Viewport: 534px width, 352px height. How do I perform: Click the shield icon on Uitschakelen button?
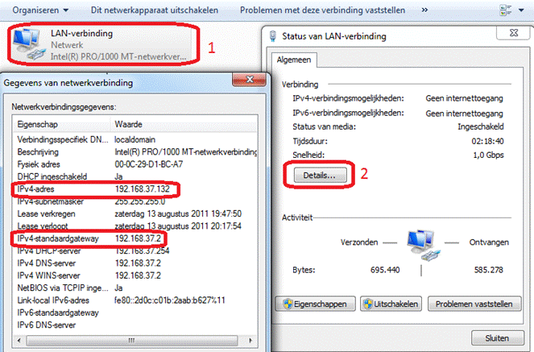click(x=368, y=304)
